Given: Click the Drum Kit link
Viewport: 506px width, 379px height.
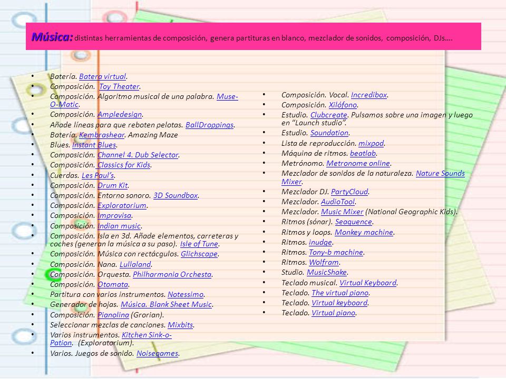Looking at the screenshot, I should coord(113,185).
